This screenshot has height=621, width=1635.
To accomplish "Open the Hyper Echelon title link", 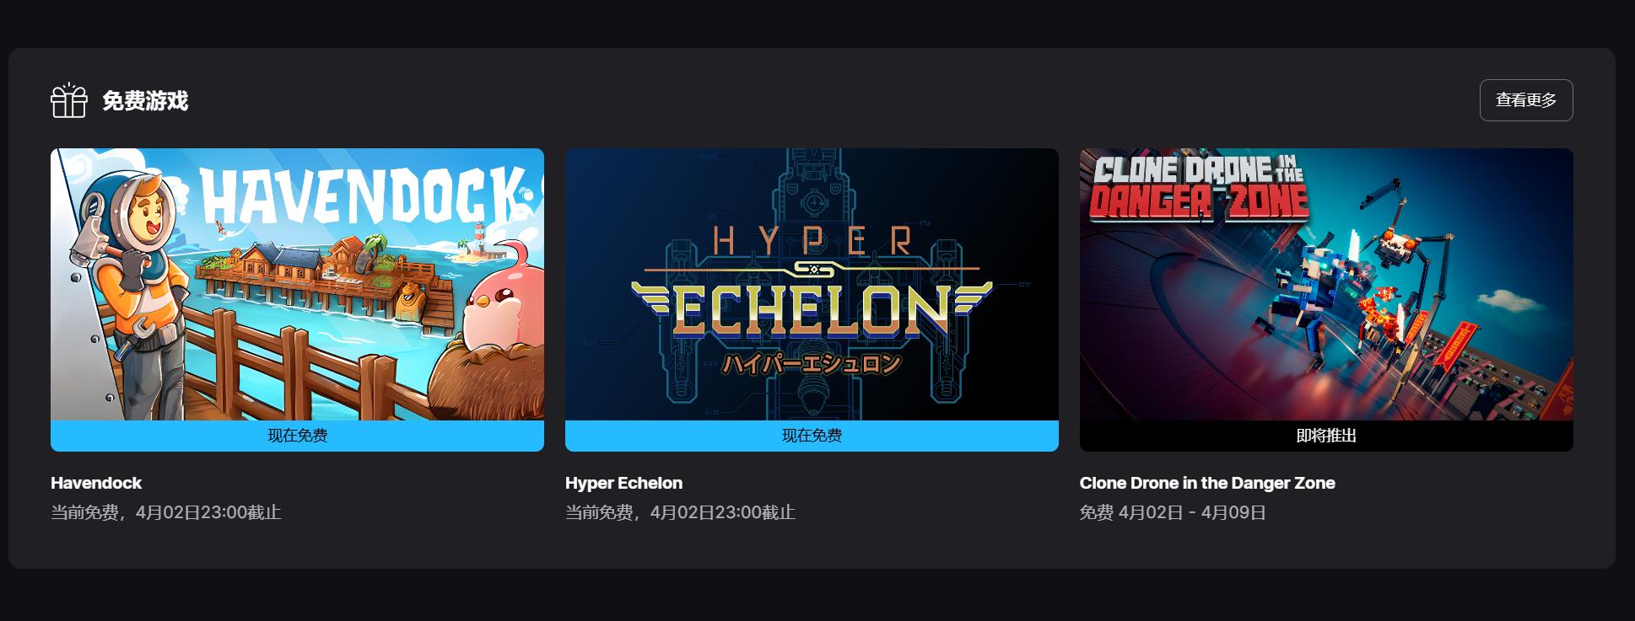I will (623, 483).
